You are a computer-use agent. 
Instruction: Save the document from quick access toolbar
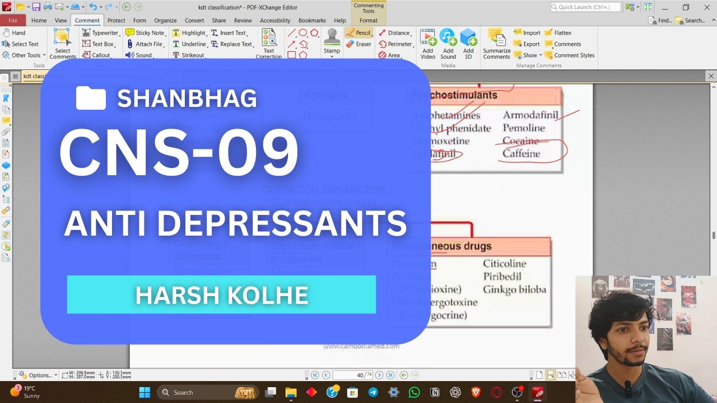(x=36, y=7)
